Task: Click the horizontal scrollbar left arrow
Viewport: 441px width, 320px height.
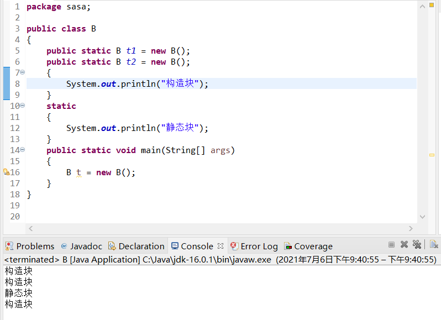Action: click(30, 228)
